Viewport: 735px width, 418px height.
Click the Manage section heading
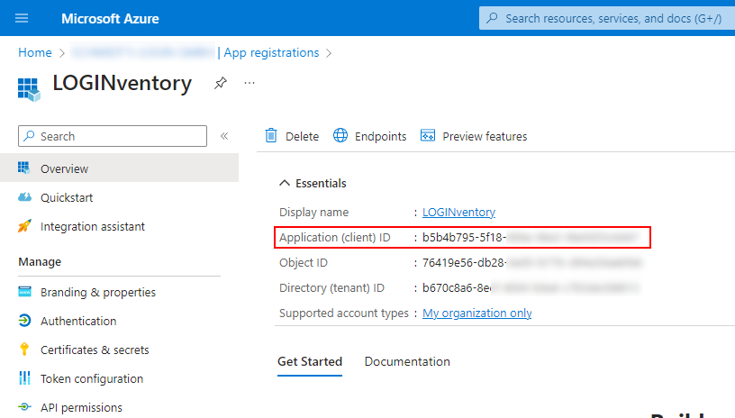tap(40, 262)
